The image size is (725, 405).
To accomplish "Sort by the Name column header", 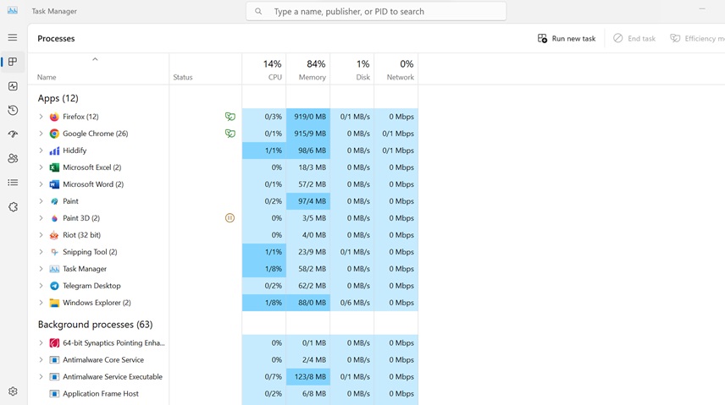I will coord(98,69).
